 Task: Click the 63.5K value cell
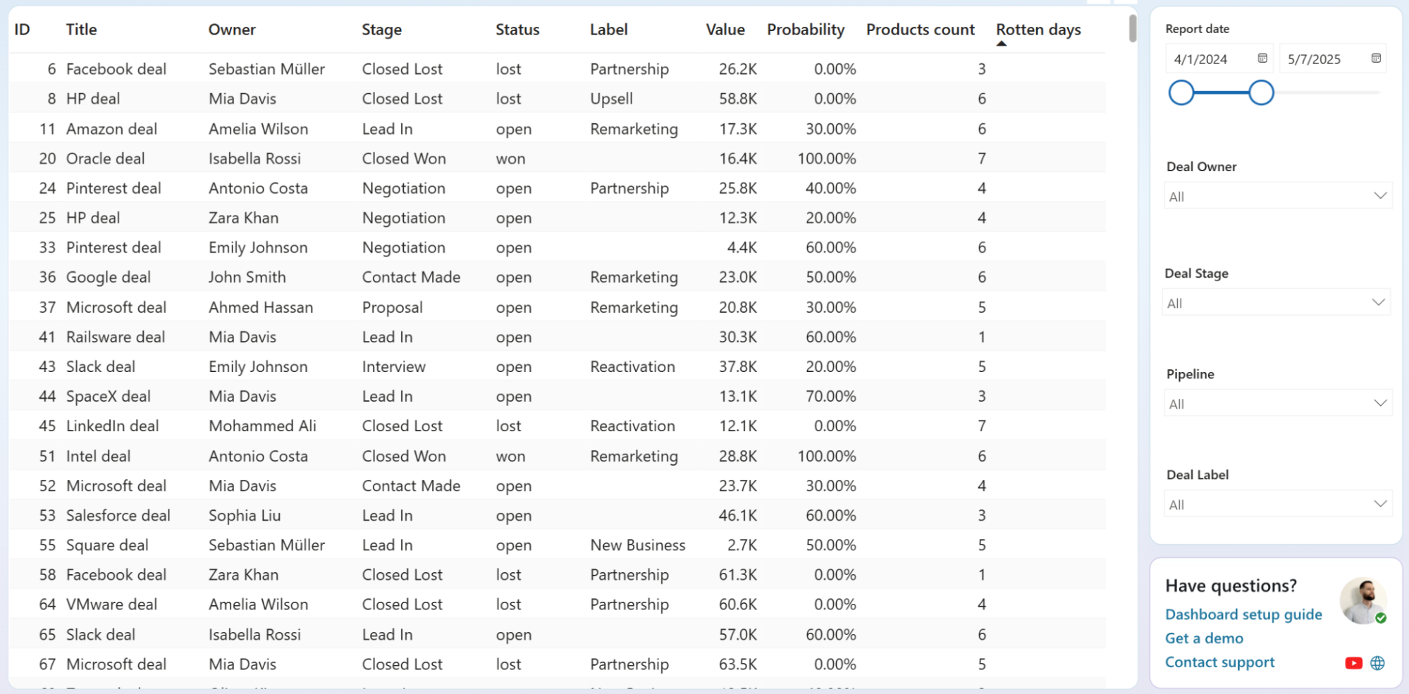click(x=737, y=664)
